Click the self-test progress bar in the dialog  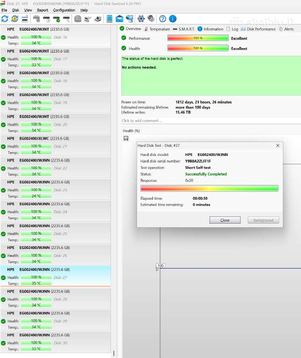click(x=209, y=189)
